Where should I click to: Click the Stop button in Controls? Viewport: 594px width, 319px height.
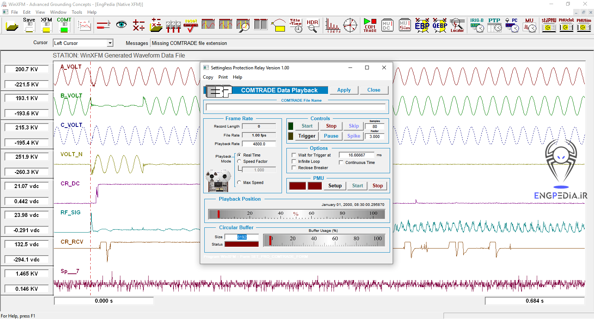point(331,126)
